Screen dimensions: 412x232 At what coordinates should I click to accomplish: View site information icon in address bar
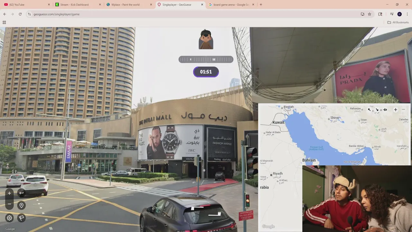pos(29,14)
